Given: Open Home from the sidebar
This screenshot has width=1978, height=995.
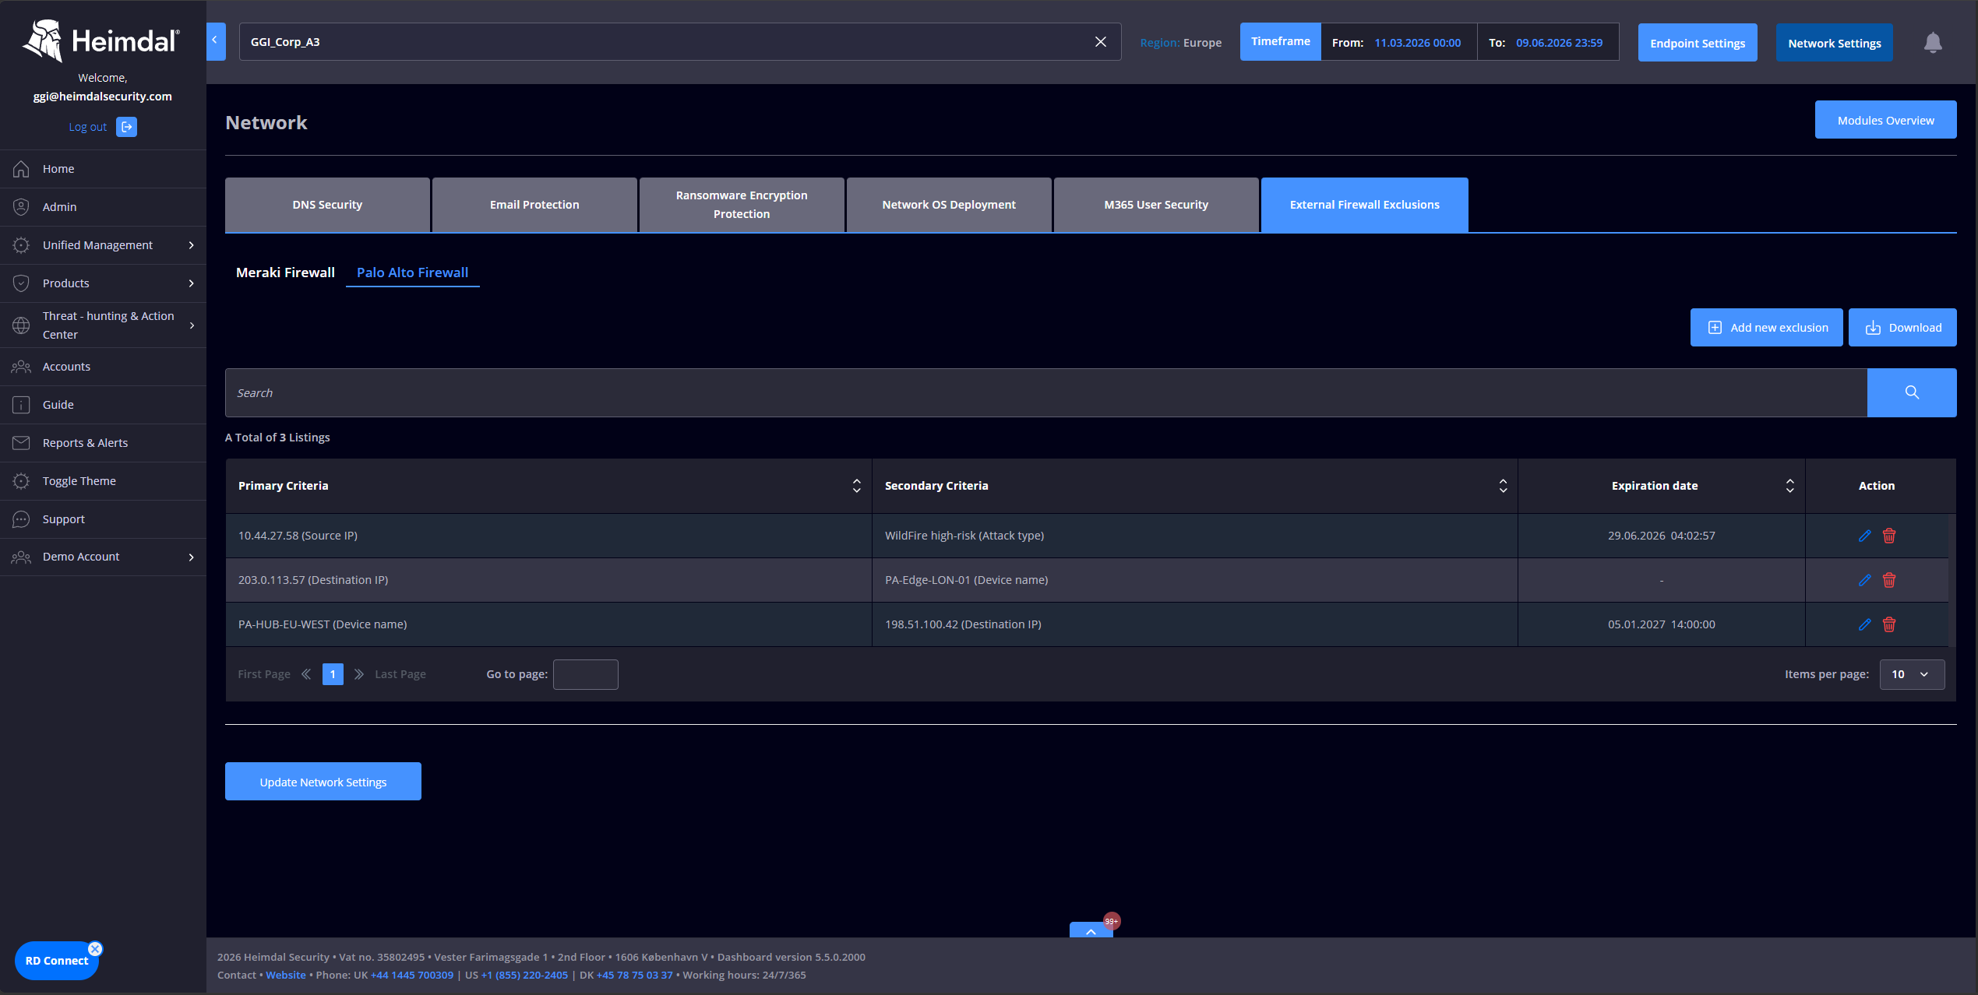Looking at the screenshot, I should coord(103,169).
